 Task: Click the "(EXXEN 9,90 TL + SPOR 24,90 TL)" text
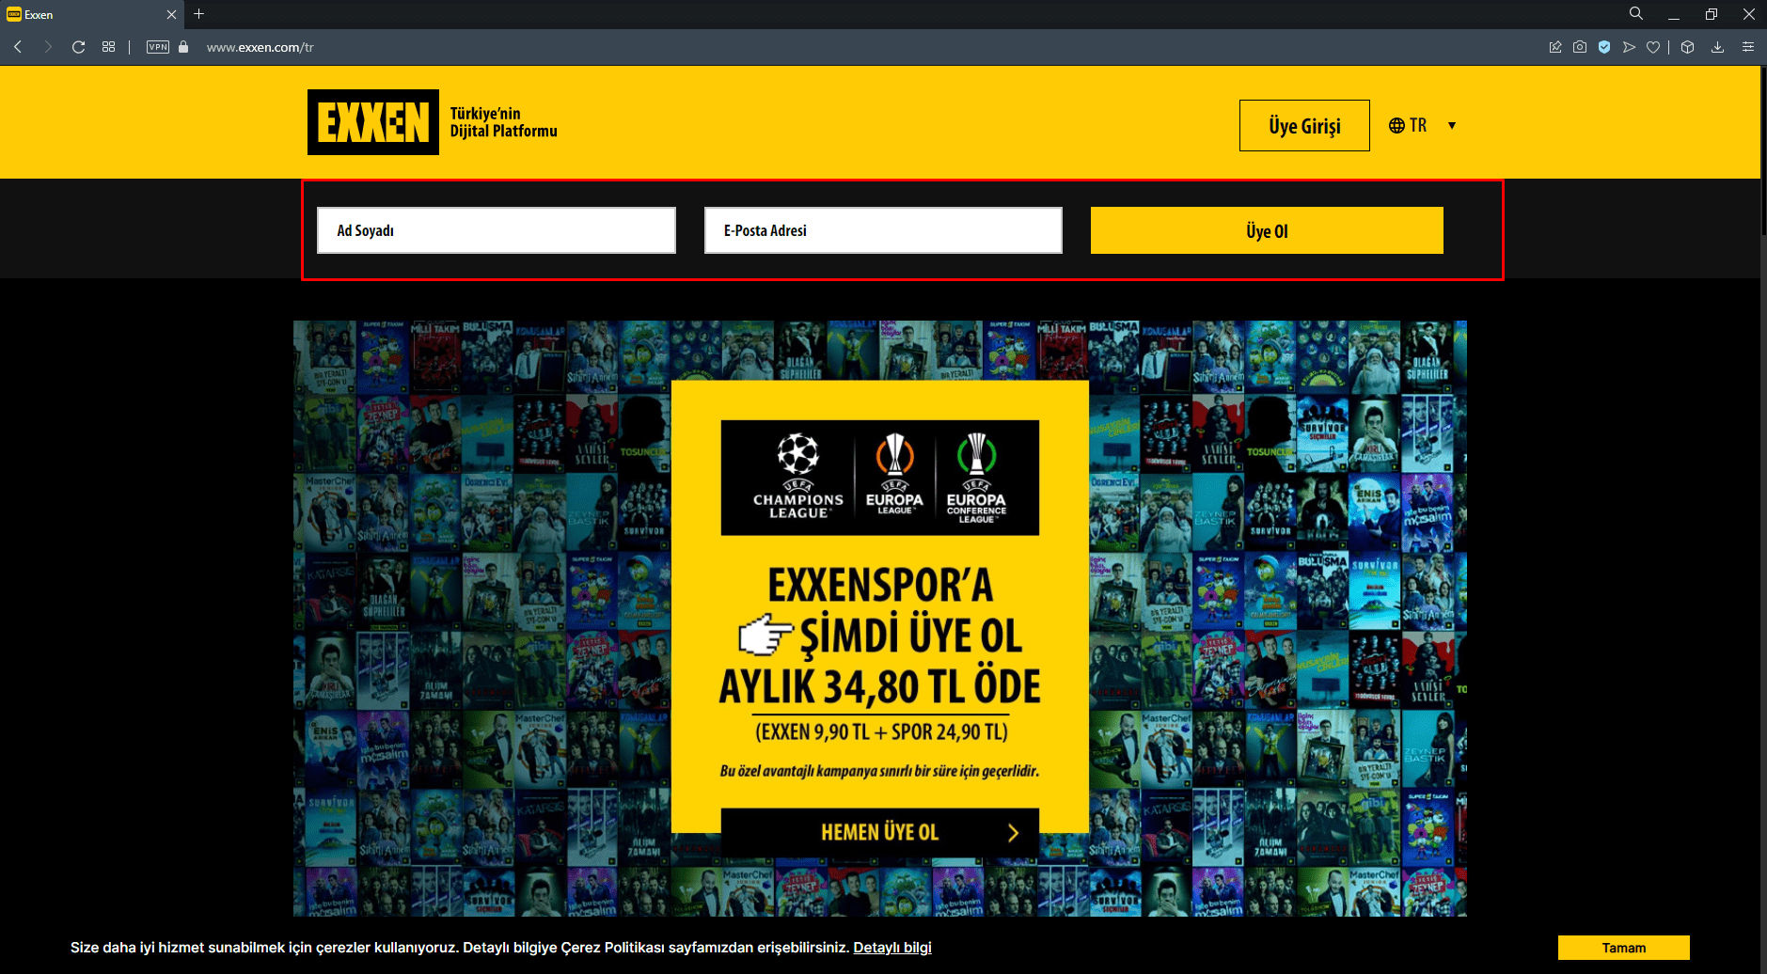click(x=881, y=731)
